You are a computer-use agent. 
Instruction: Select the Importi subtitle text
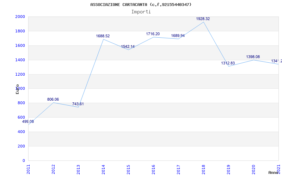coord(141,12)
